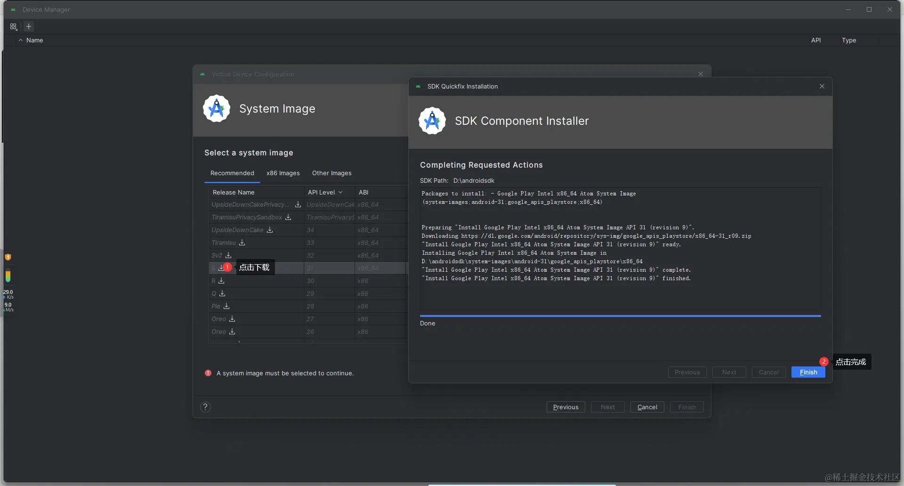Viewport: 904px width, 486px height.
Task: Click the add device plus icon
Action: pos(29,26)
